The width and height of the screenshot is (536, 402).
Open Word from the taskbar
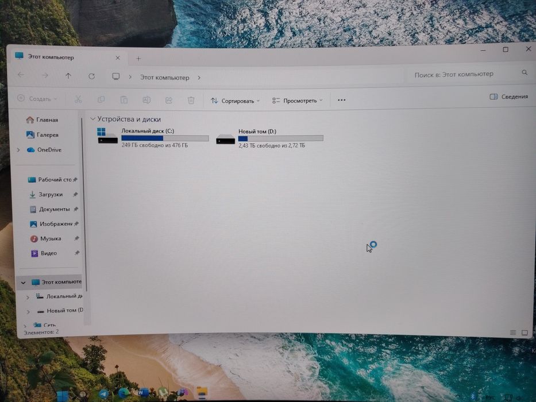click(x=143, y=393)
